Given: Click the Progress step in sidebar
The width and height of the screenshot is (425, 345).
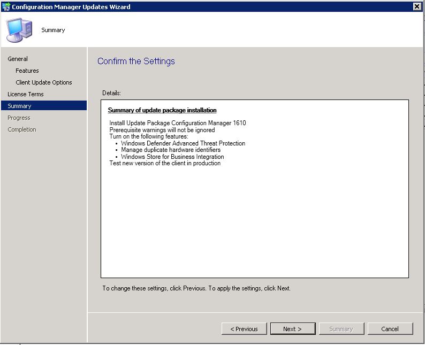Looking at the screenshot, I should coord(19,118).
